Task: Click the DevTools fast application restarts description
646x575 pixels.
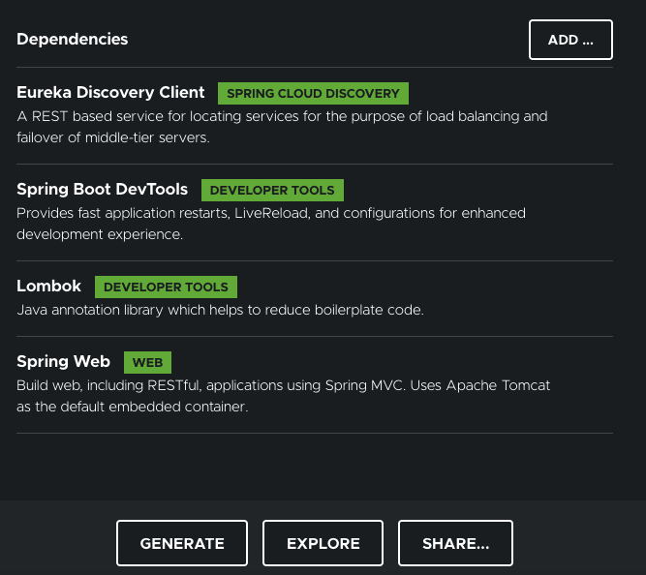Action: [271, 224]
